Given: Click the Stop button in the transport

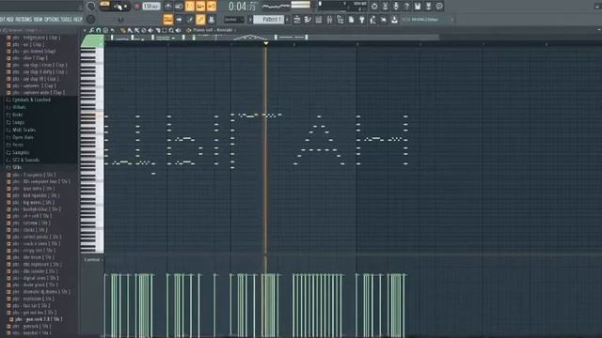Looking at the screenshot, I should [125, 7].
